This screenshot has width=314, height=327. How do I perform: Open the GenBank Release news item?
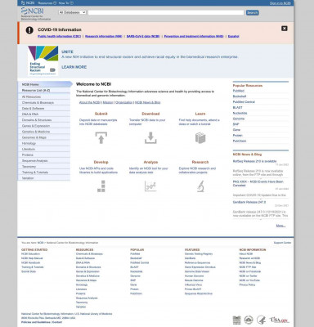point(249,202)
